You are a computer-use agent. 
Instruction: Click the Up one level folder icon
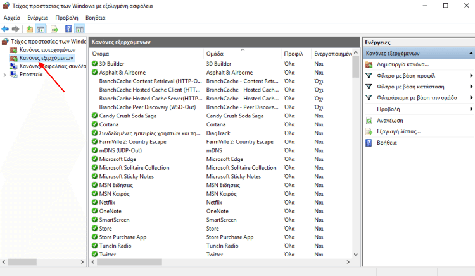tap(30, 29)
